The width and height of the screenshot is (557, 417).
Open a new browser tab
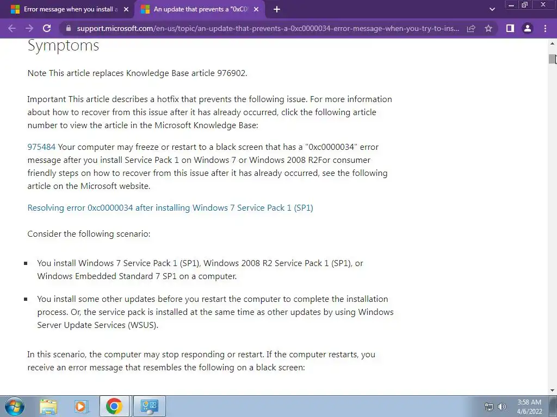277,10
